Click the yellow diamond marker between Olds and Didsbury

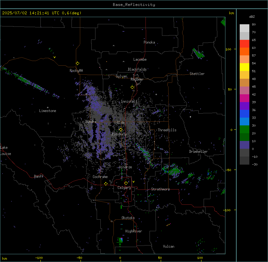click(121, 130)
